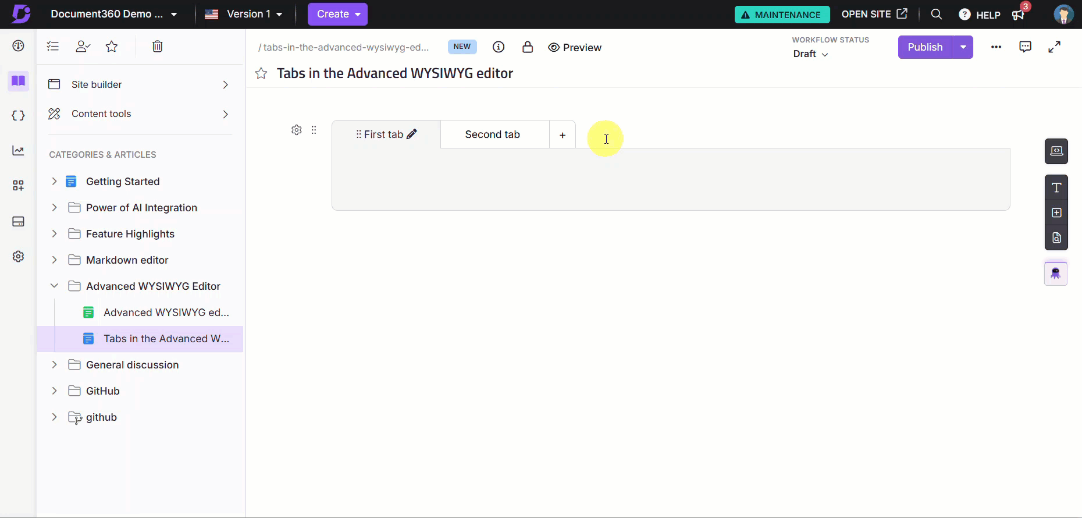Open the Analytics chart icon

[x=19, y=151]
